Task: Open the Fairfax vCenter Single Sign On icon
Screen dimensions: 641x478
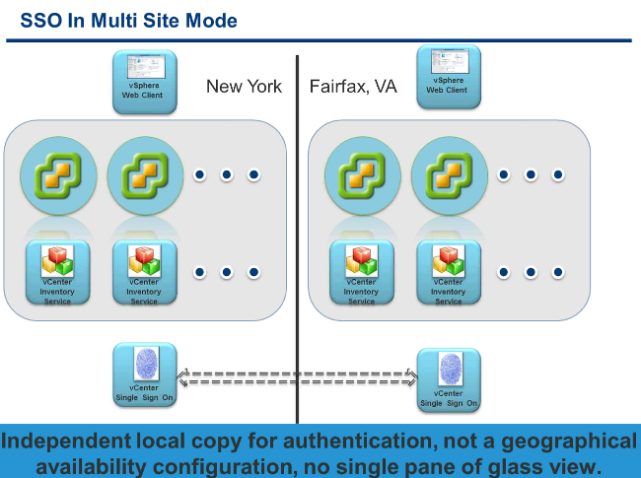Action: coord(449,380)
